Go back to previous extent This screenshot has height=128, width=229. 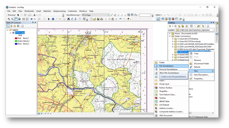(31, 19)
